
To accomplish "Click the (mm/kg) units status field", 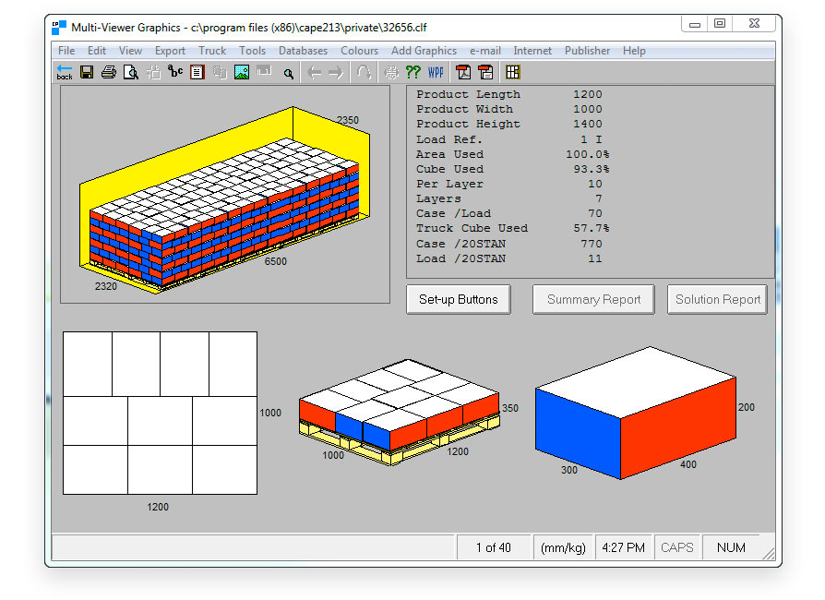I will [x=563, y=547].
